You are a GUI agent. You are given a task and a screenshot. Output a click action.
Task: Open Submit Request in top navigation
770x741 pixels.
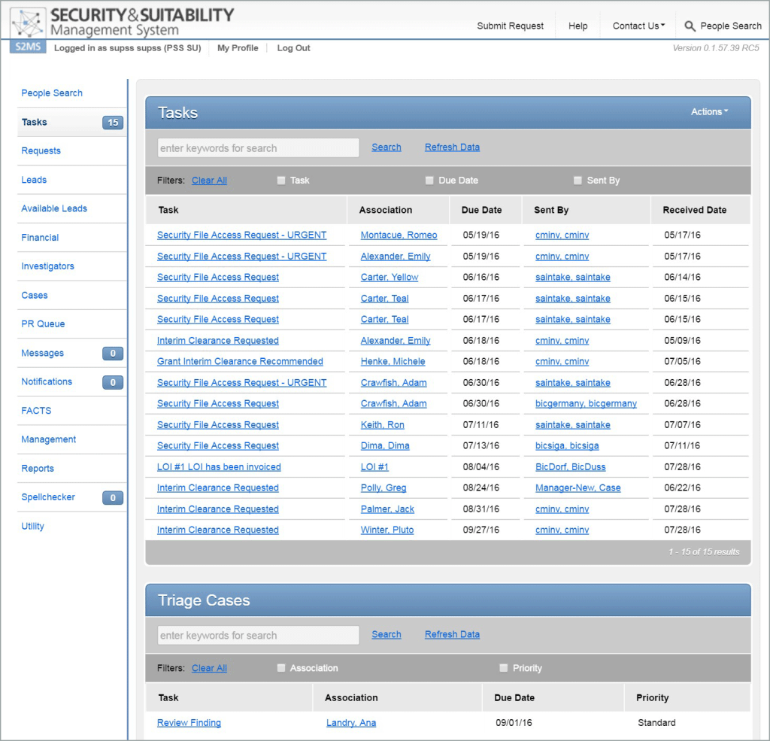[x=510, y=26]
